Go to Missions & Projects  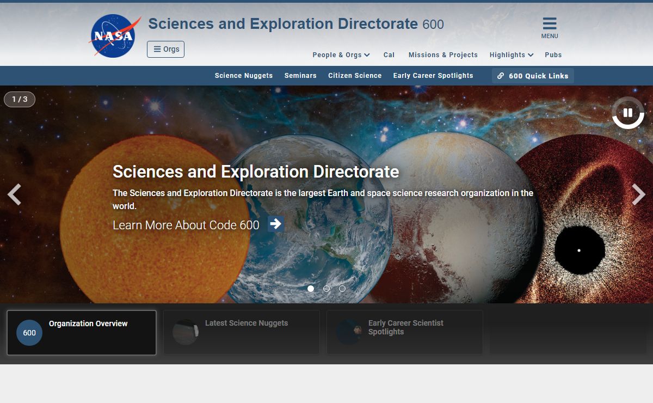pos(443,55)
